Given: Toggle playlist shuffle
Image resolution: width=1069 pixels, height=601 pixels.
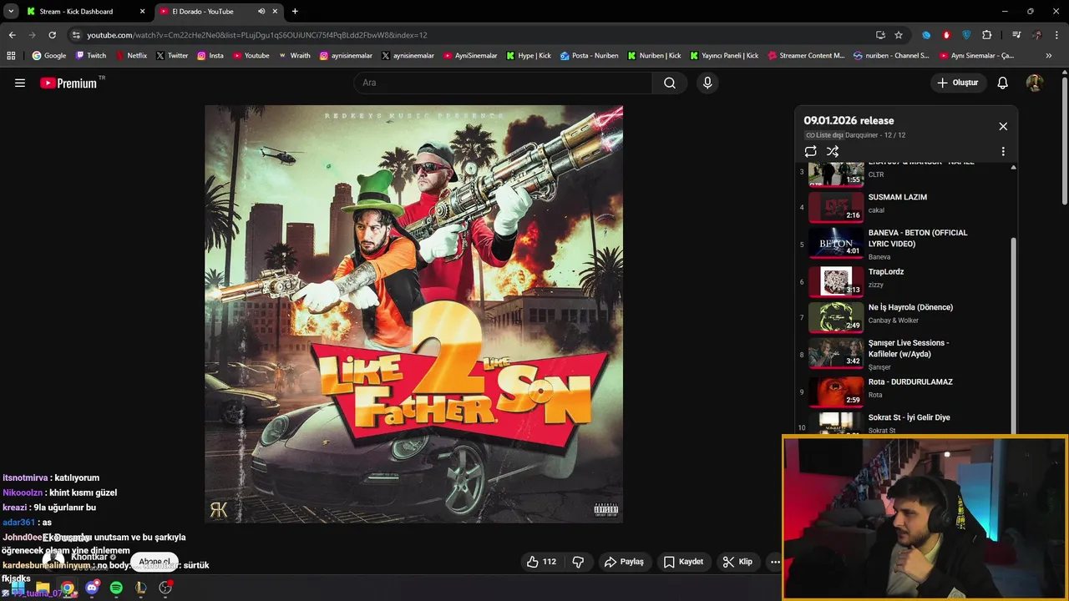Looking at the screenshot, I should click(x=833, y=152).
